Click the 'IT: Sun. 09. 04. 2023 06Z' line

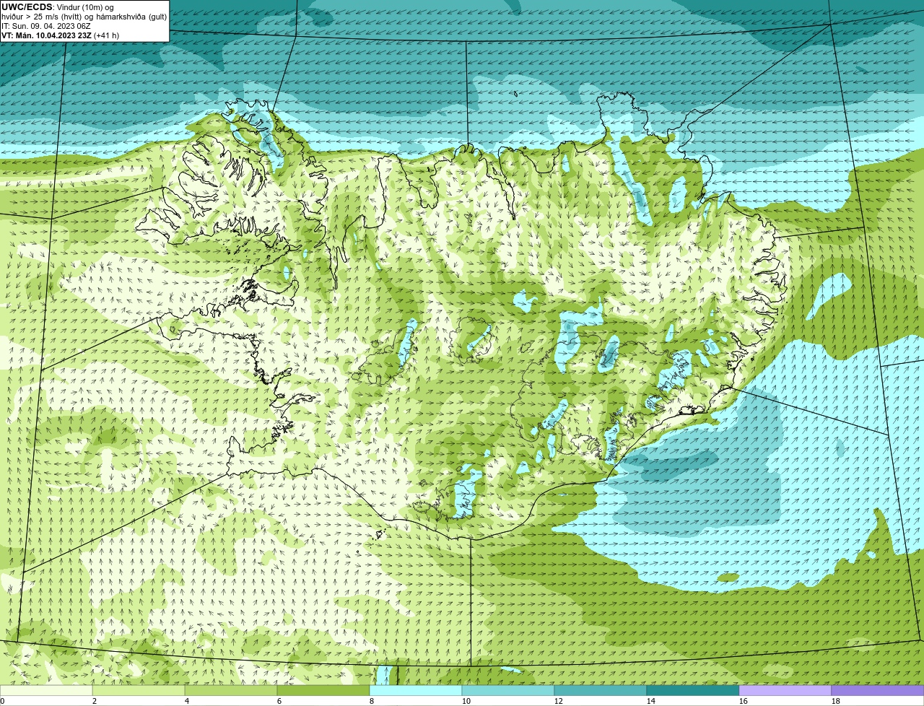click(x=46, y=26)
